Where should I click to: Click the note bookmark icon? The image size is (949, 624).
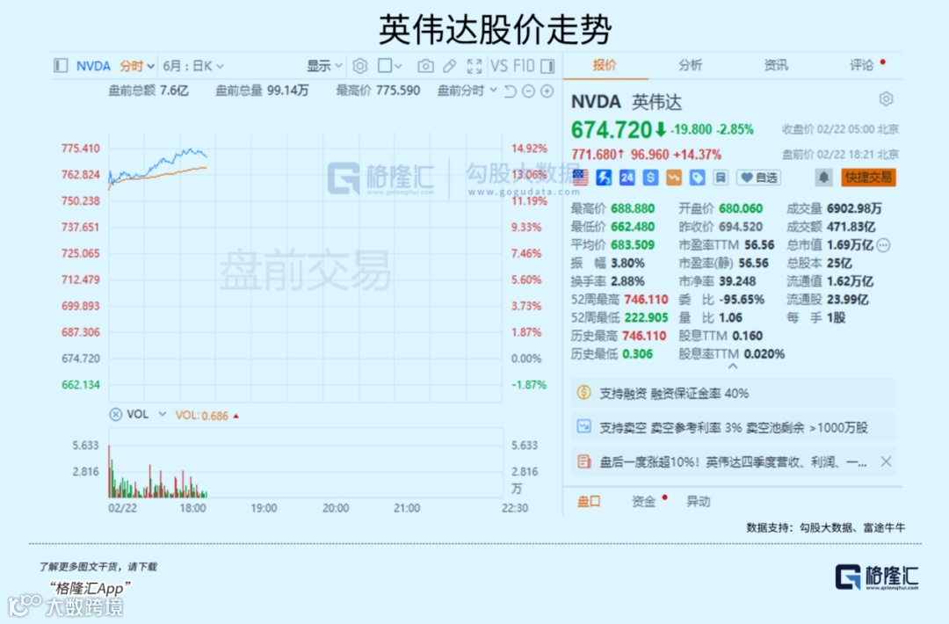click(x=721, y=178)
